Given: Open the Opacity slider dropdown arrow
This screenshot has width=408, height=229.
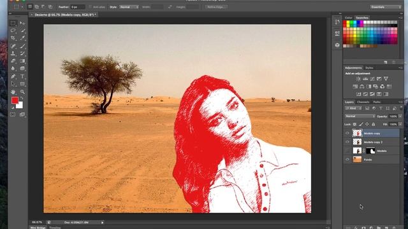Looking at the screenshot, I should [x=400, y=116].
